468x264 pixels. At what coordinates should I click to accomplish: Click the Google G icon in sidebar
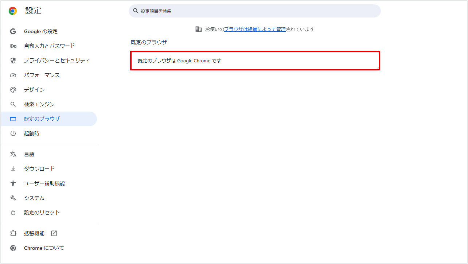click(x=13, y=31)
